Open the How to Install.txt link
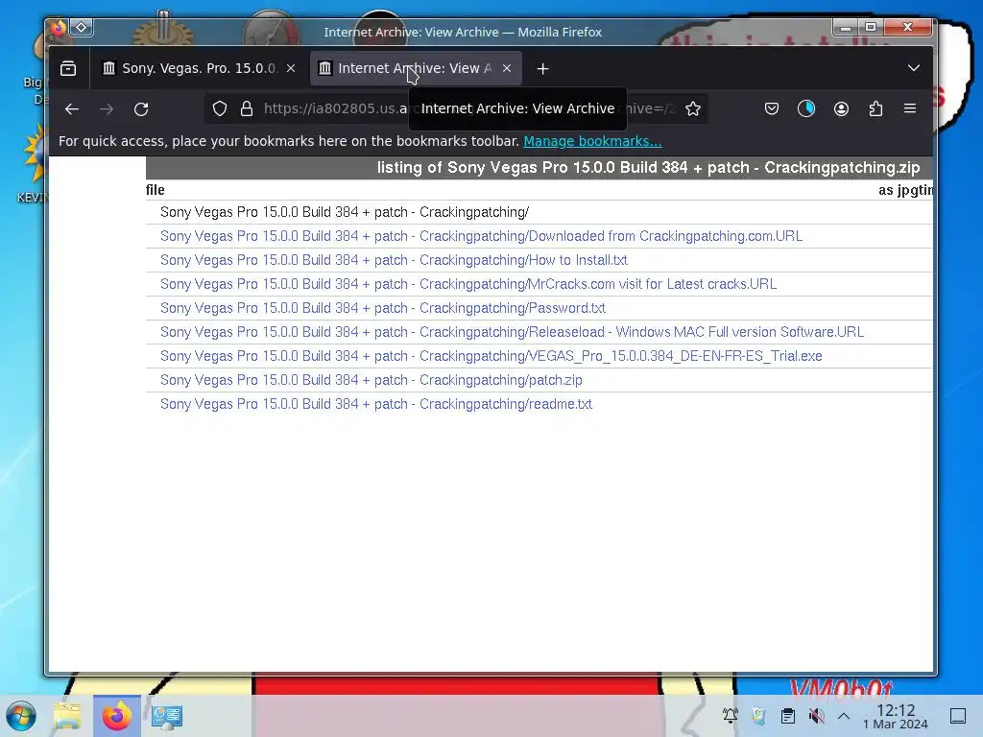 click(394, 260)
